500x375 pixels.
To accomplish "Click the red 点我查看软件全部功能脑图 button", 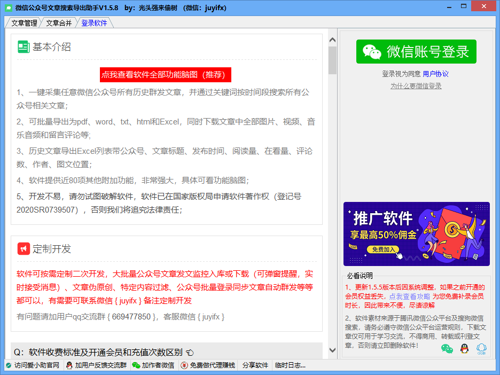I will (165, 75).
